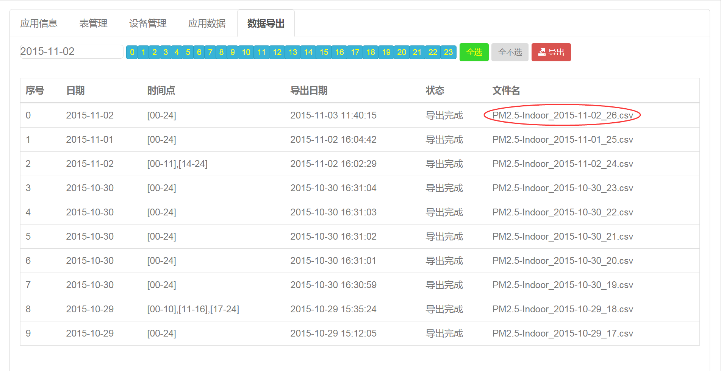Click file PM2.5-Indoor_2015-10-29_17.csv
Image resolution: width=721 pixels, height=371 pixels.
click(x=562, y=334)
